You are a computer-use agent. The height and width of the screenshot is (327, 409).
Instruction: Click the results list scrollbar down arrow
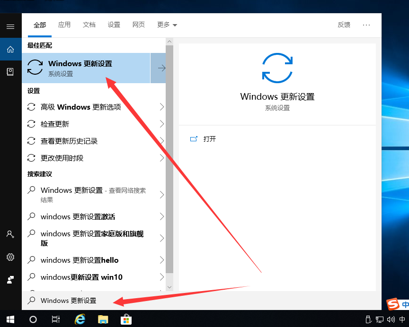(x=169, y=287)
